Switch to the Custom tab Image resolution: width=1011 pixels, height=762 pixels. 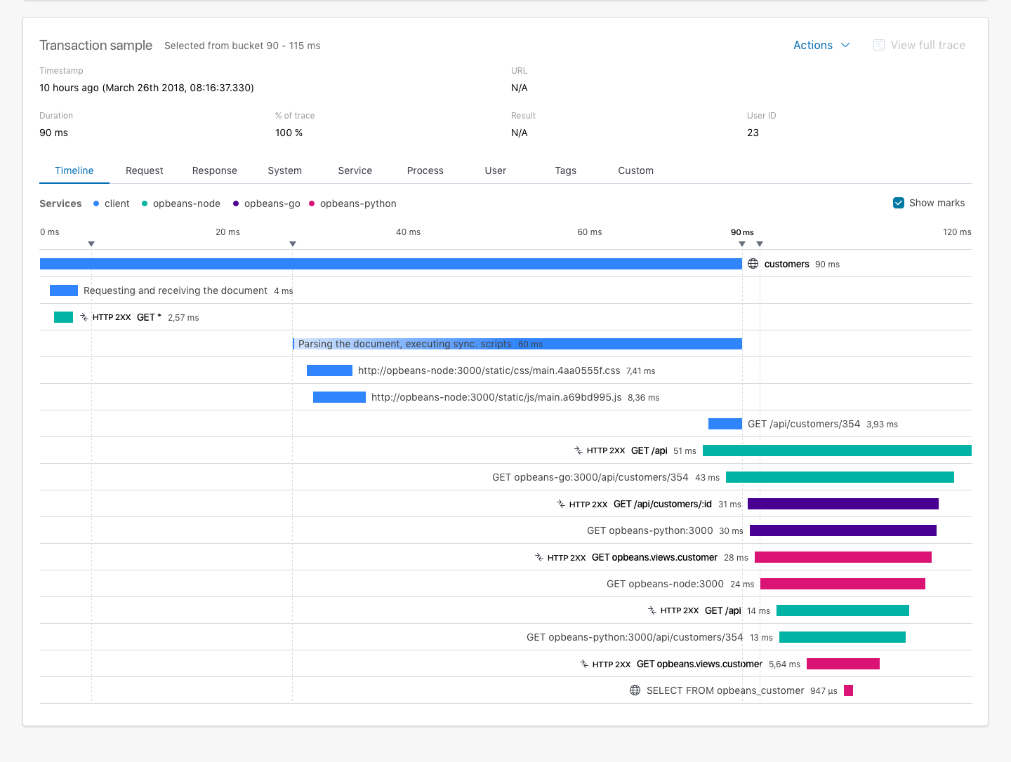point(635,171)
